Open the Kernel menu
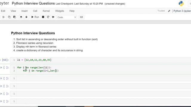This screenshot has height=107, width=191. [46, 11]
